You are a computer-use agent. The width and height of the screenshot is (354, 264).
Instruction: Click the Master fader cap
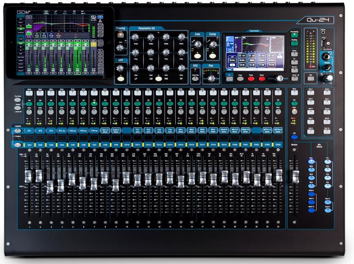[x=295, y=177]
